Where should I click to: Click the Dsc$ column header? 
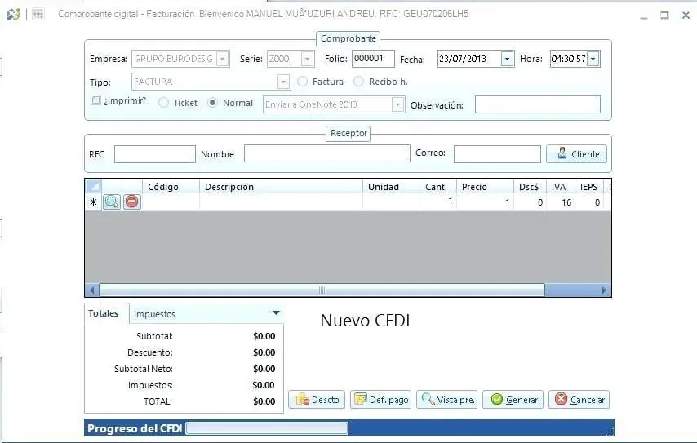[531, 187]
